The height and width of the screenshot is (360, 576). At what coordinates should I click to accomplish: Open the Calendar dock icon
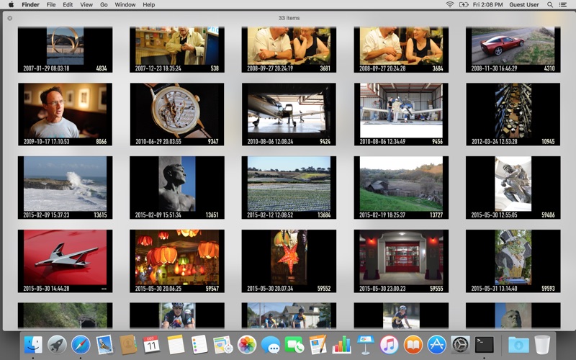(151, 345)
